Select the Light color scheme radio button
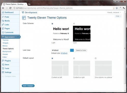Screen dimensions: 127x93 (52, 24)
